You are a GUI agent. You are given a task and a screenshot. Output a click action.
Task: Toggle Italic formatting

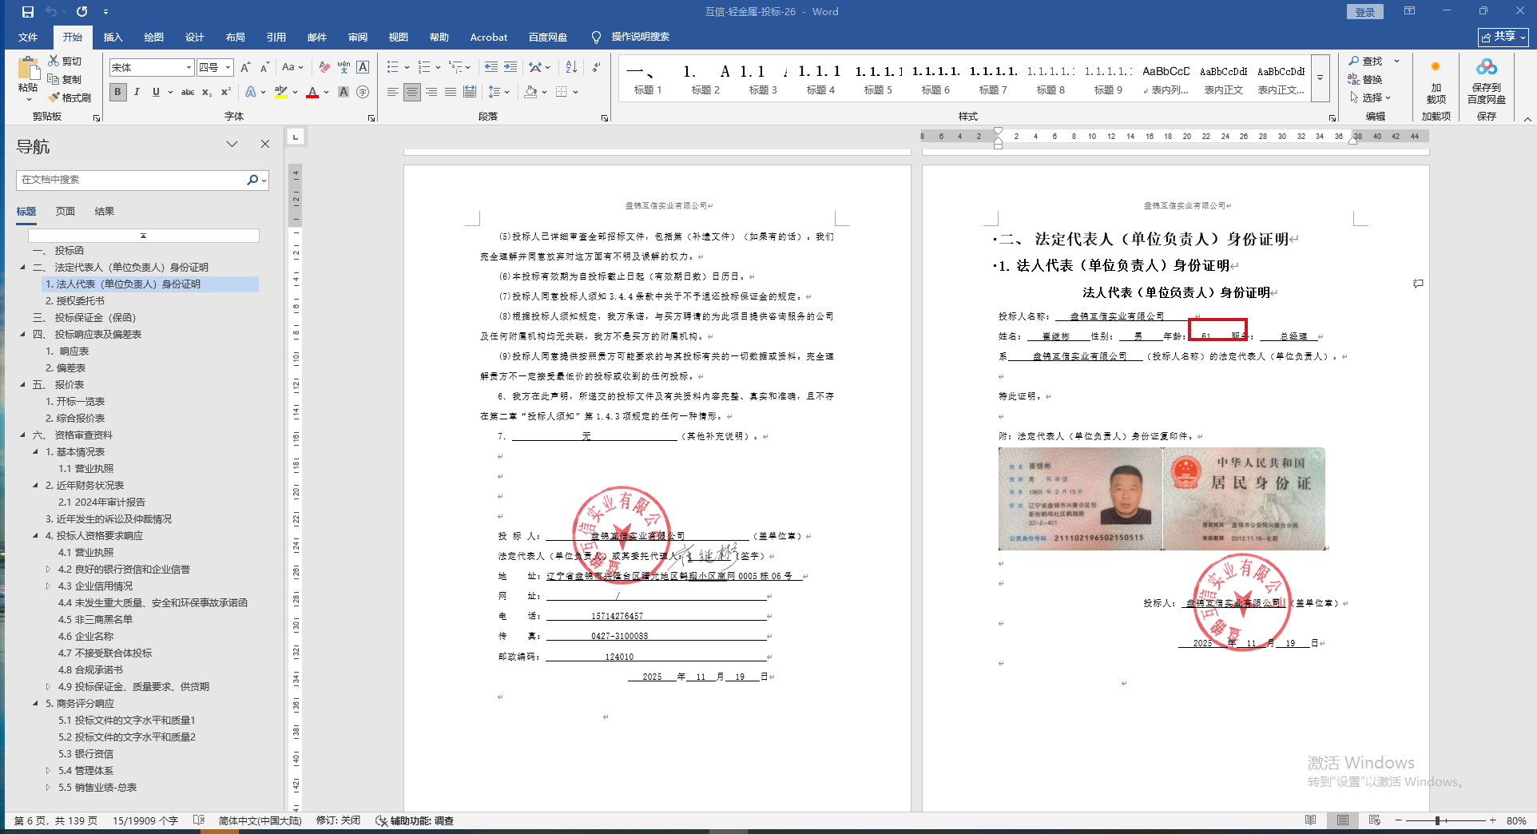point(137,93)
